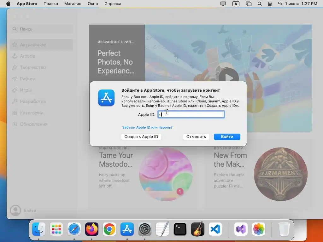Open the Apple menu
Image resolution: width=323 pixels, height=242 pixels.
[8, 4]
